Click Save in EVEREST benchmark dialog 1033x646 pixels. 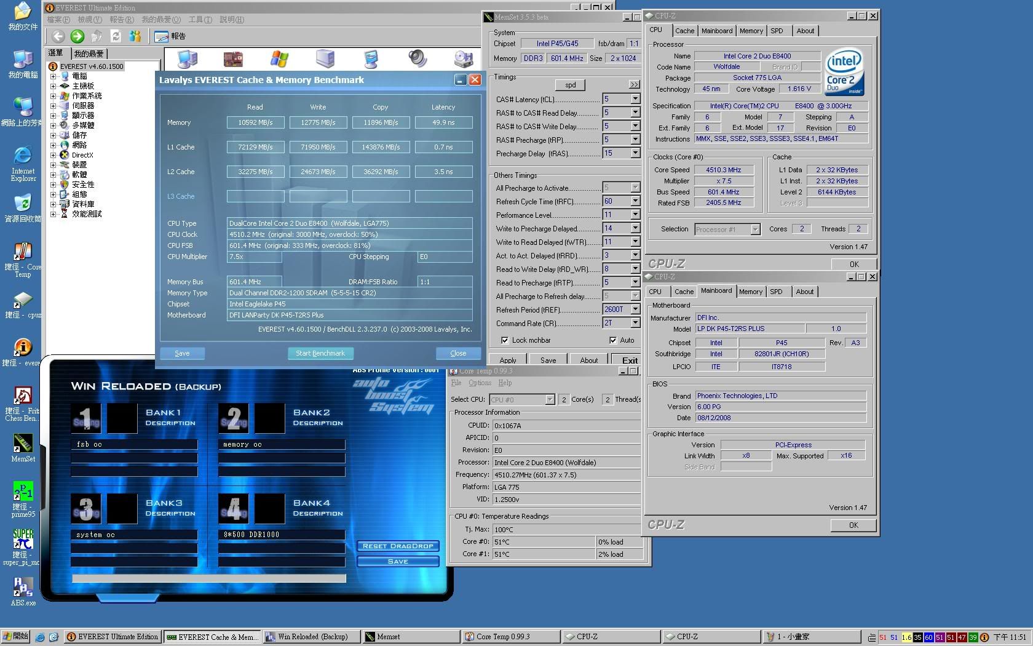click(x=182, y=353)
